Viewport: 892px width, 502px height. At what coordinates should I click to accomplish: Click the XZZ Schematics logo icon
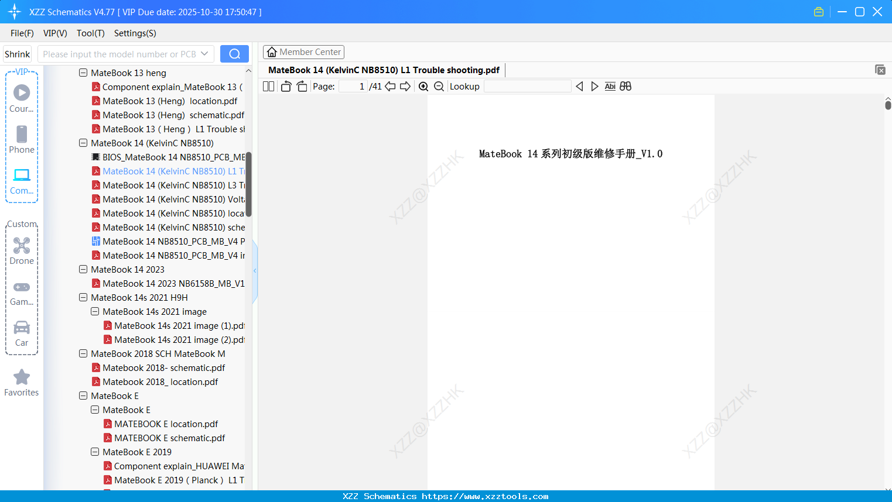click(15, 12)
